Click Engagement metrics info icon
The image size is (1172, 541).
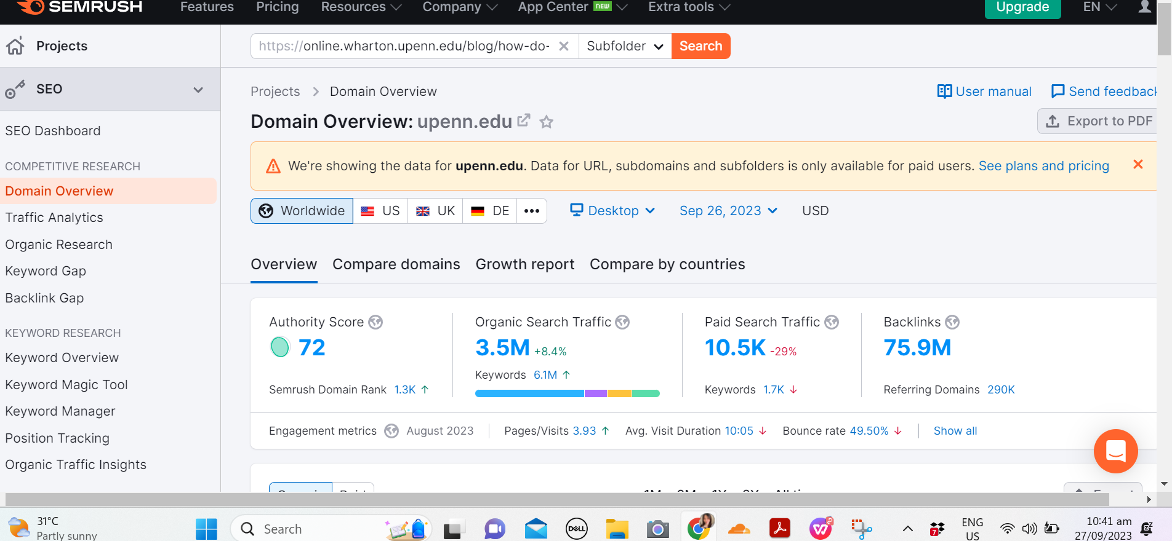coord(391,431)
